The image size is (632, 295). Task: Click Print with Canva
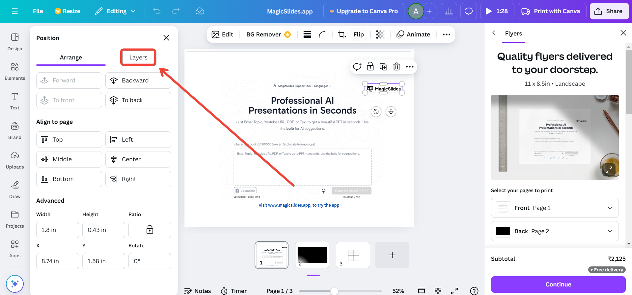point(551,11)
